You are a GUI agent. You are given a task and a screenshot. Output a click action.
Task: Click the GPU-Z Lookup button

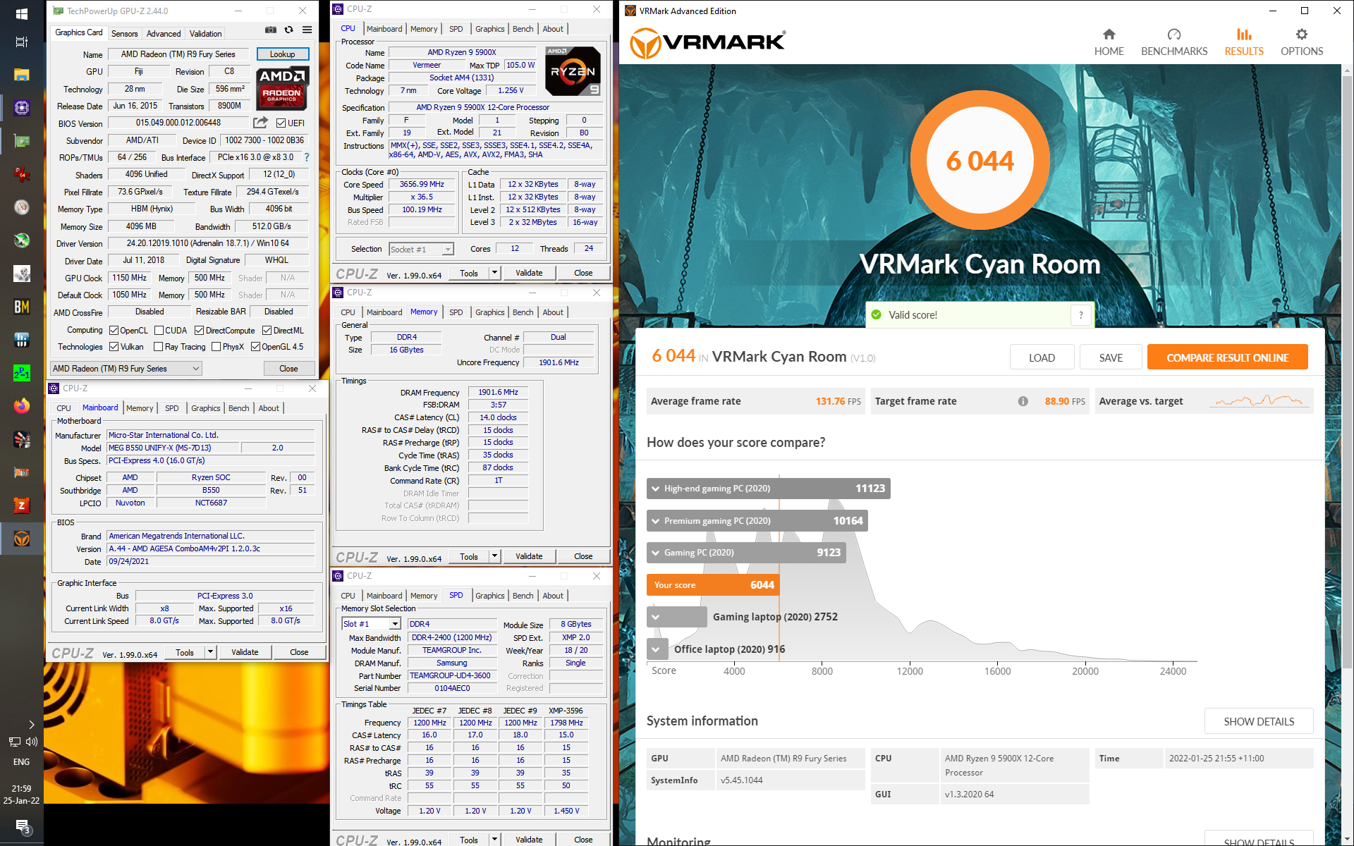[282, 54]
